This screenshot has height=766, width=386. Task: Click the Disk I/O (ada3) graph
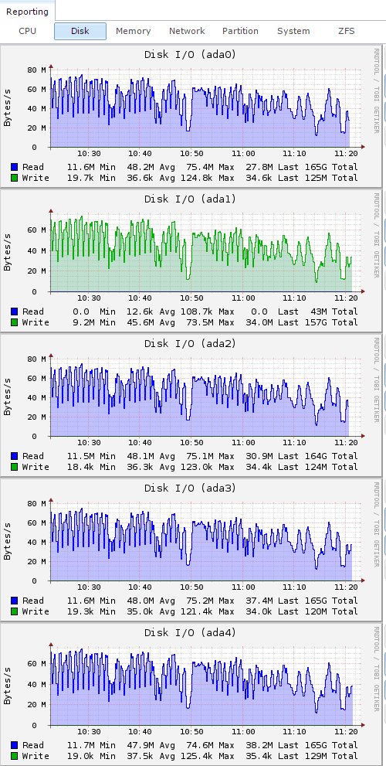pos(191,550)
